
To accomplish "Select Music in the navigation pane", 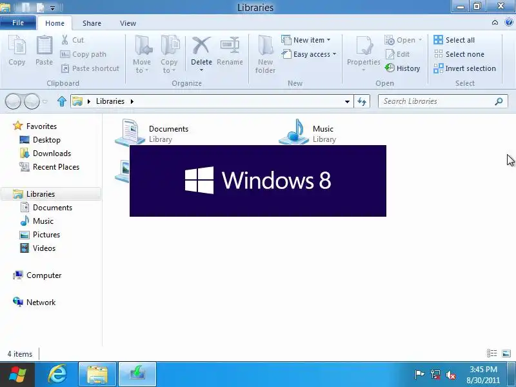I will click(x=37, y=221).
